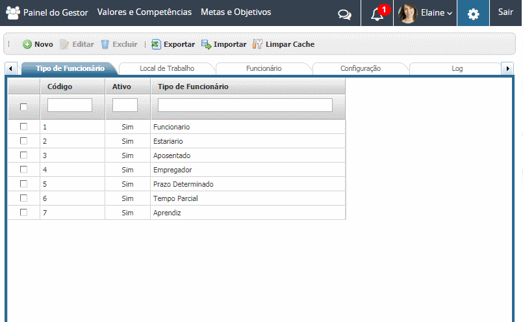
Task: Toggle the select-all checkbox in header row
Action: pyautogui.click(x=24, y=107)
